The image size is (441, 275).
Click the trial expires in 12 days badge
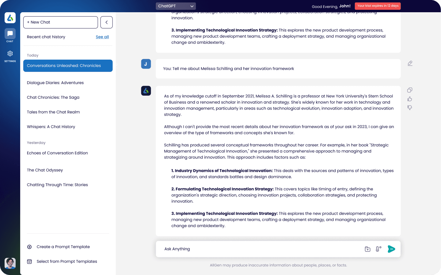tap(378, 6)
